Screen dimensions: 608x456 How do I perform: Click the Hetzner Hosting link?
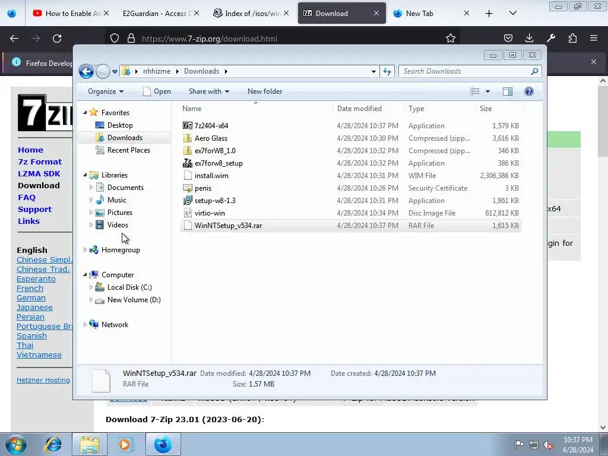pos(43,380)
